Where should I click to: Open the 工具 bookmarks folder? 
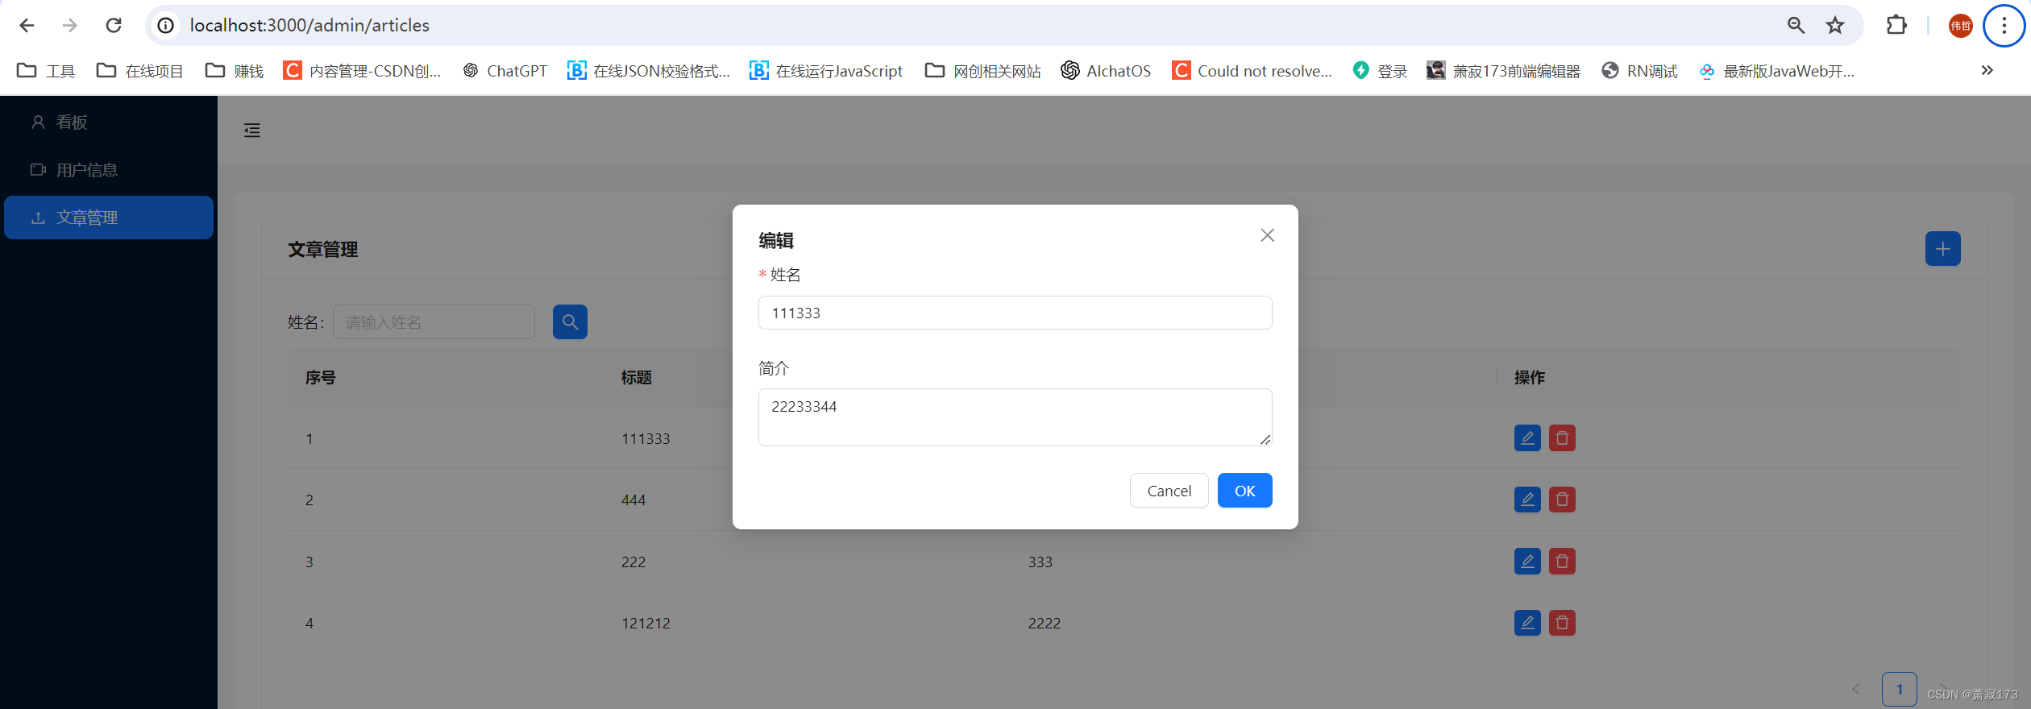click(46, 71)
